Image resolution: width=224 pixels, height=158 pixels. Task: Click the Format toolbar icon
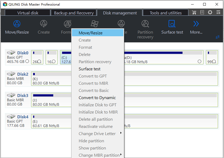pos(67,24)
